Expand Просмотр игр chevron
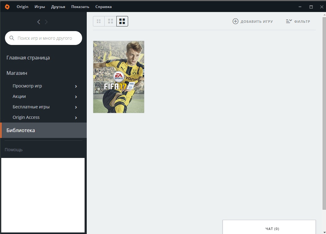 point(76,86)
